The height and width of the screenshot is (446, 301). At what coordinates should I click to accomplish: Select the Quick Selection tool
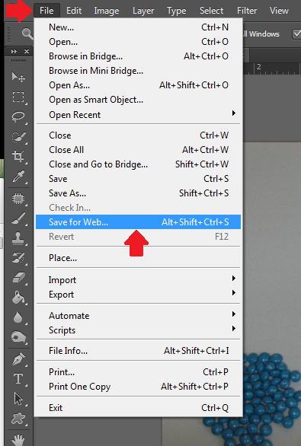pos(18,137)
